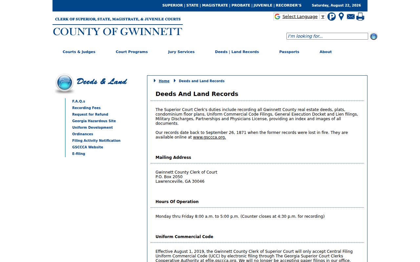Click the Mailing Address heading
Viewport: 420px width, 262px height.
pyautogui.click(x=173, y=158)
